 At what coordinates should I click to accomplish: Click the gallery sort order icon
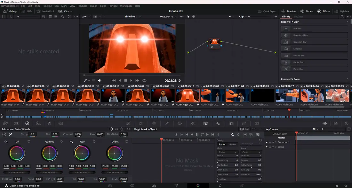(x=44, y=17)
